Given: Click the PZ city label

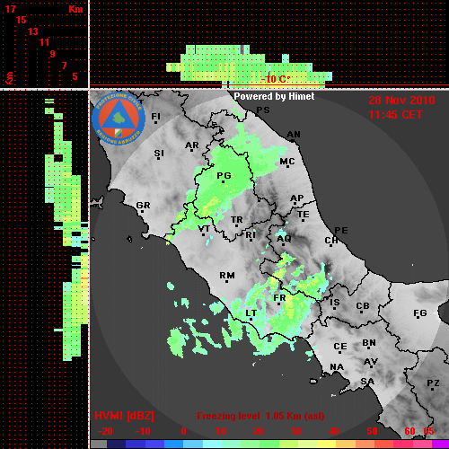Looking at the screenshot, I should tap(433, 383).
